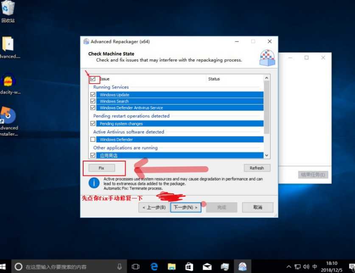Select the Windows Search row

click(180, 101)
